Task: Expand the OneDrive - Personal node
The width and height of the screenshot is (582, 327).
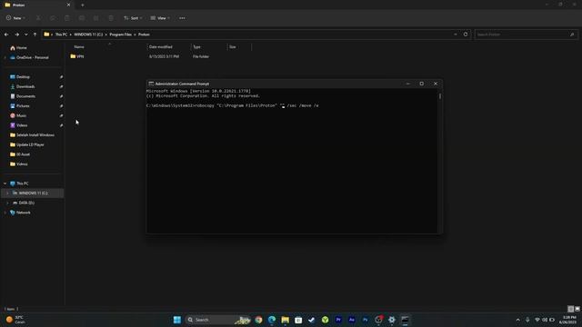Action: [5, 57]
